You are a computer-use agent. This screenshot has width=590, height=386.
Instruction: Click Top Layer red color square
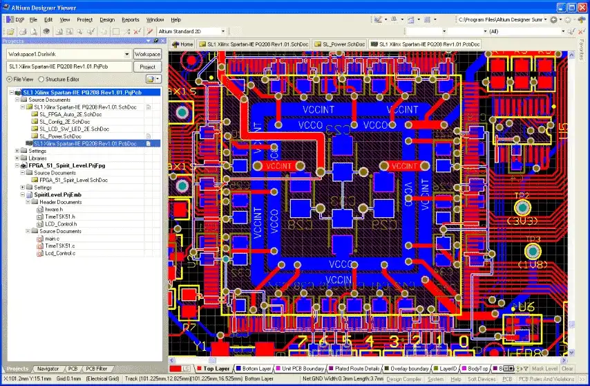point(199,369)
